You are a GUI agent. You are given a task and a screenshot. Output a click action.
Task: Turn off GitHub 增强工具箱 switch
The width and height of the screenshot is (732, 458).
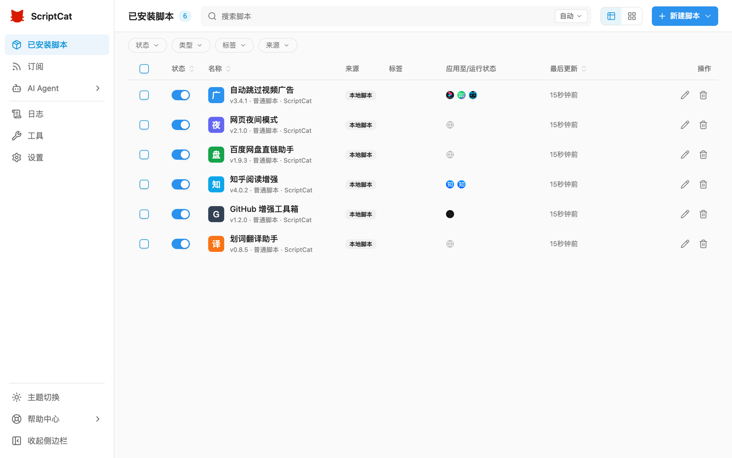pos(181,214)
